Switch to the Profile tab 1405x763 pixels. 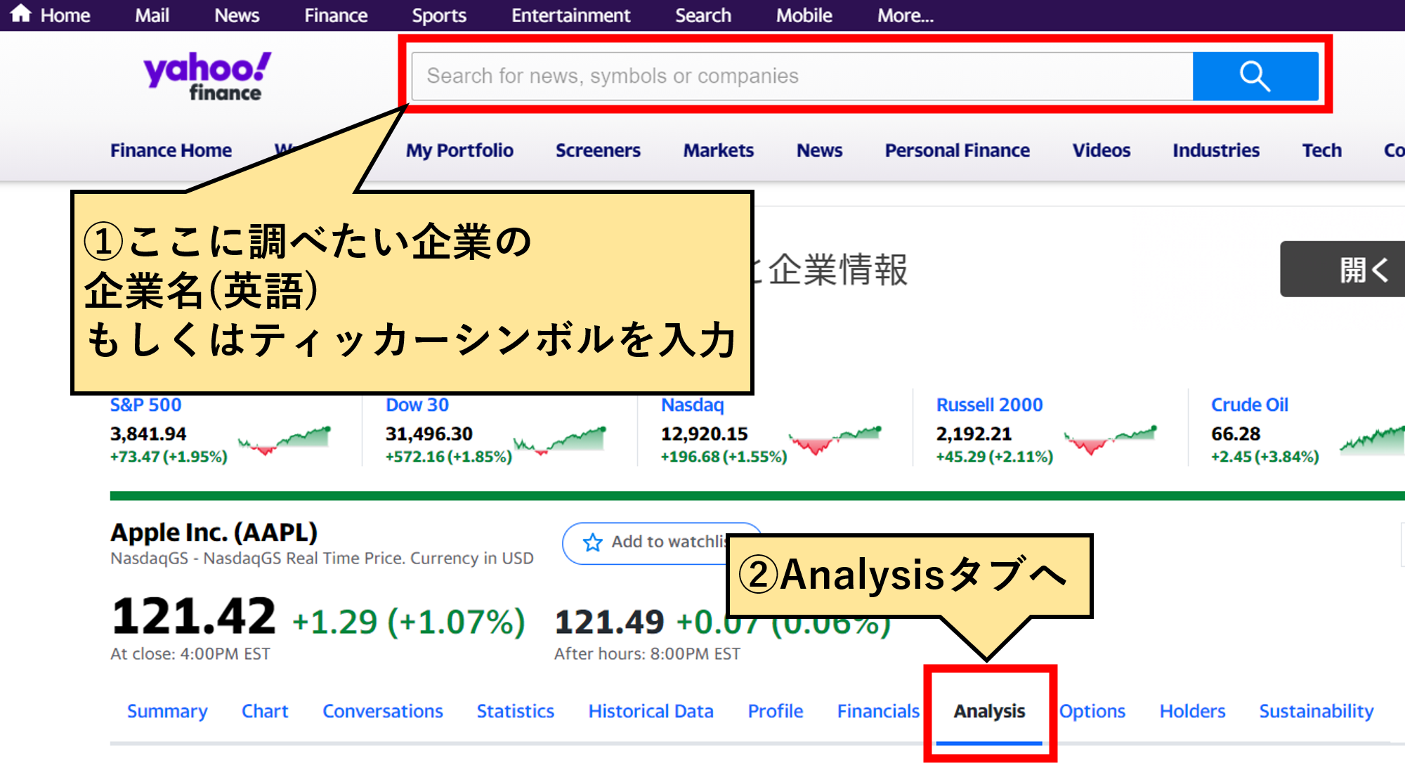point(776,711)
